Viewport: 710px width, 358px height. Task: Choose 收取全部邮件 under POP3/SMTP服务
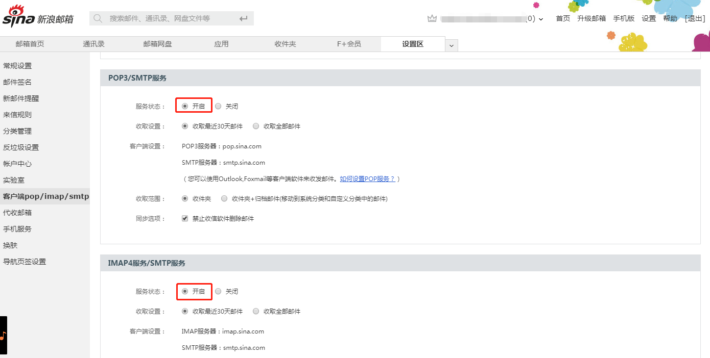point(256,126)
